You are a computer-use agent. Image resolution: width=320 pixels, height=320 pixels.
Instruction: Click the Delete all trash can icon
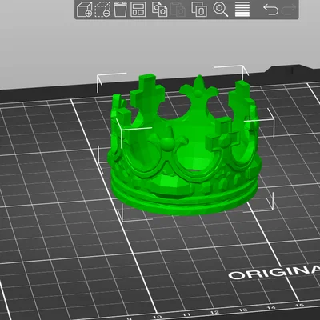click(120, 10)
